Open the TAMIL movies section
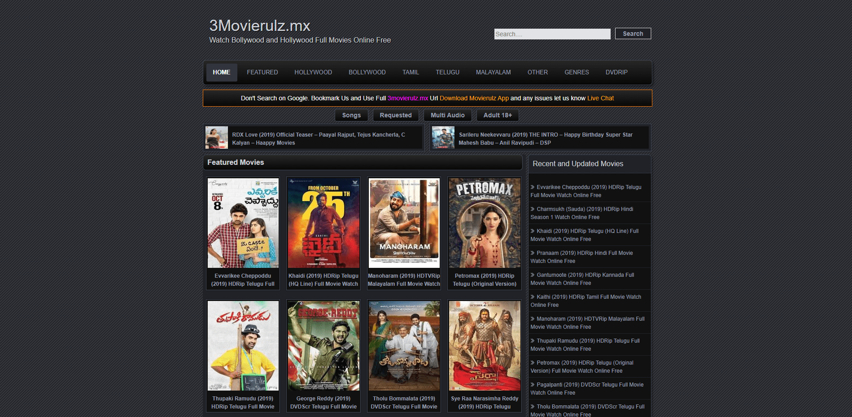Viewport: 852px width, 417px height. (x=411, y=72)
